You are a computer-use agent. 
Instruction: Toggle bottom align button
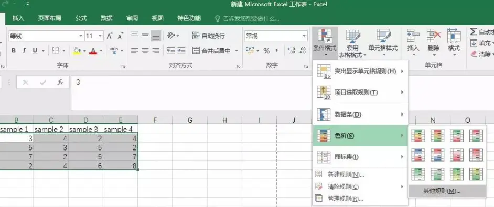[156, 36]
